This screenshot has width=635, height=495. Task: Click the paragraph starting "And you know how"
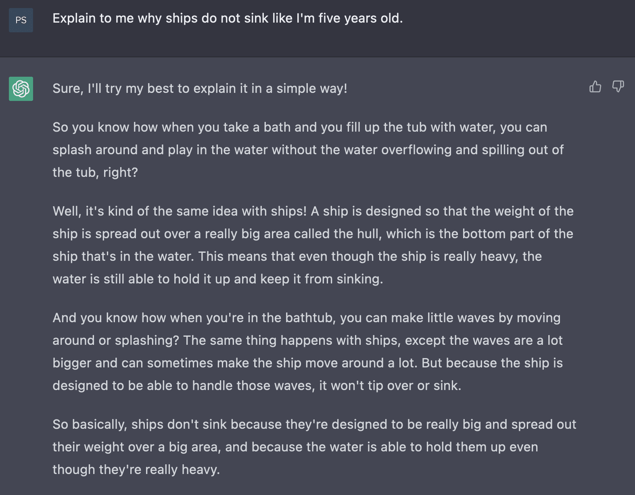307,352
